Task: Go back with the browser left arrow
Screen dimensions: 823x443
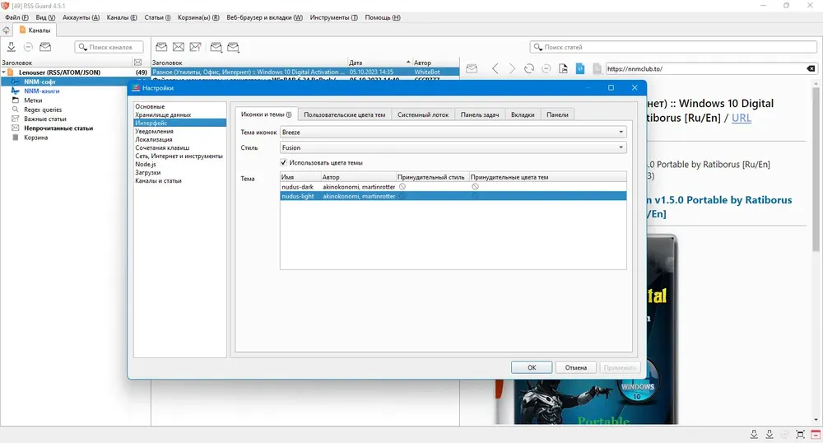Action: coord(495,69)
